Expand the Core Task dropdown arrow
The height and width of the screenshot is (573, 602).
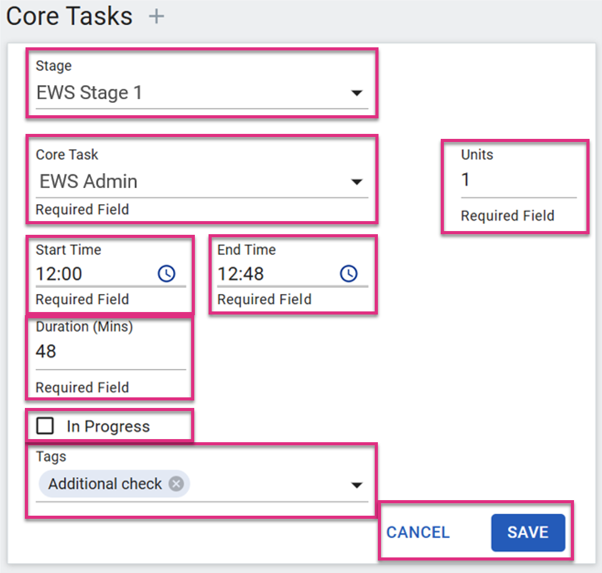pos(357,182)
